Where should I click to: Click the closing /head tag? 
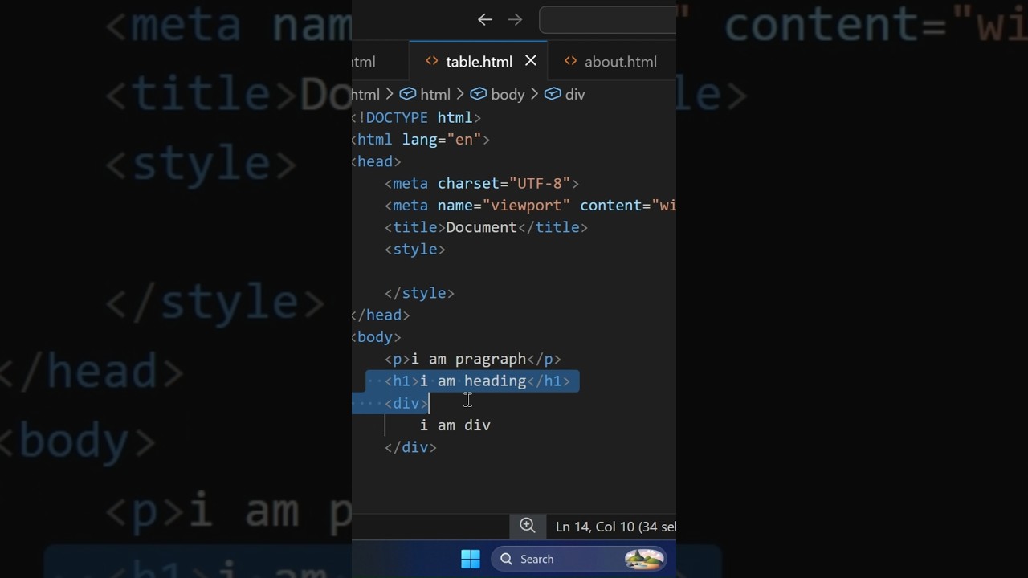click(x=381, y=315)
